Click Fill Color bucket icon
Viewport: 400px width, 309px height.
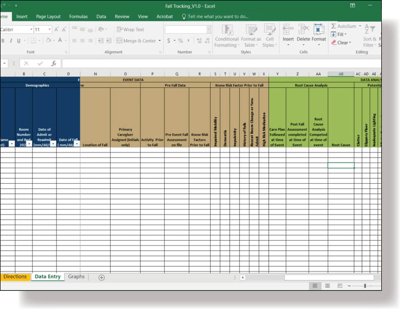click(48, 40)
